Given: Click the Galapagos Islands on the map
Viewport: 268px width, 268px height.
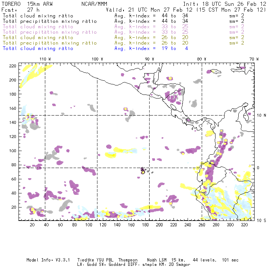Looking at the screenshot, I should tap(143, 170).
